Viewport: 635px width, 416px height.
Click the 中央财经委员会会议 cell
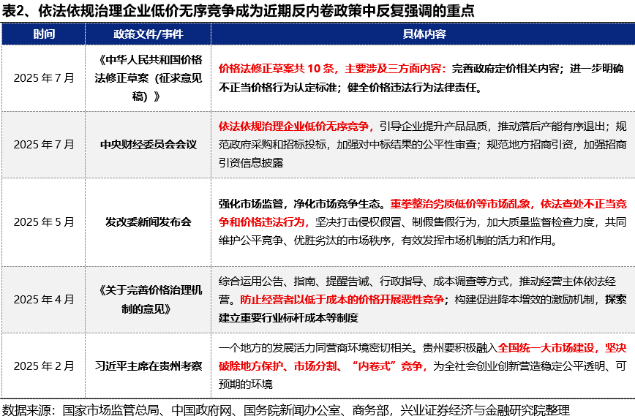pyautogui.click(x=149, y=145)
